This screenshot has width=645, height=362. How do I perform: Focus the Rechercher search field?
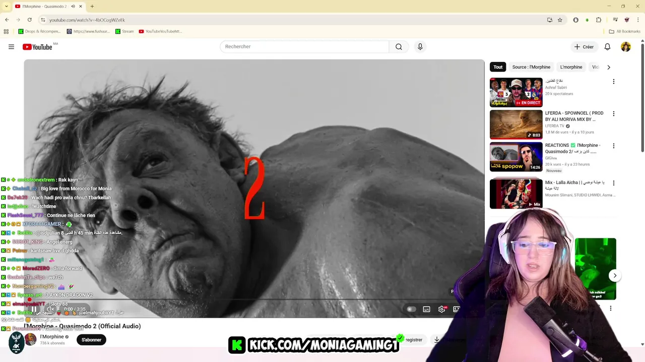click(x=304, y=47)
